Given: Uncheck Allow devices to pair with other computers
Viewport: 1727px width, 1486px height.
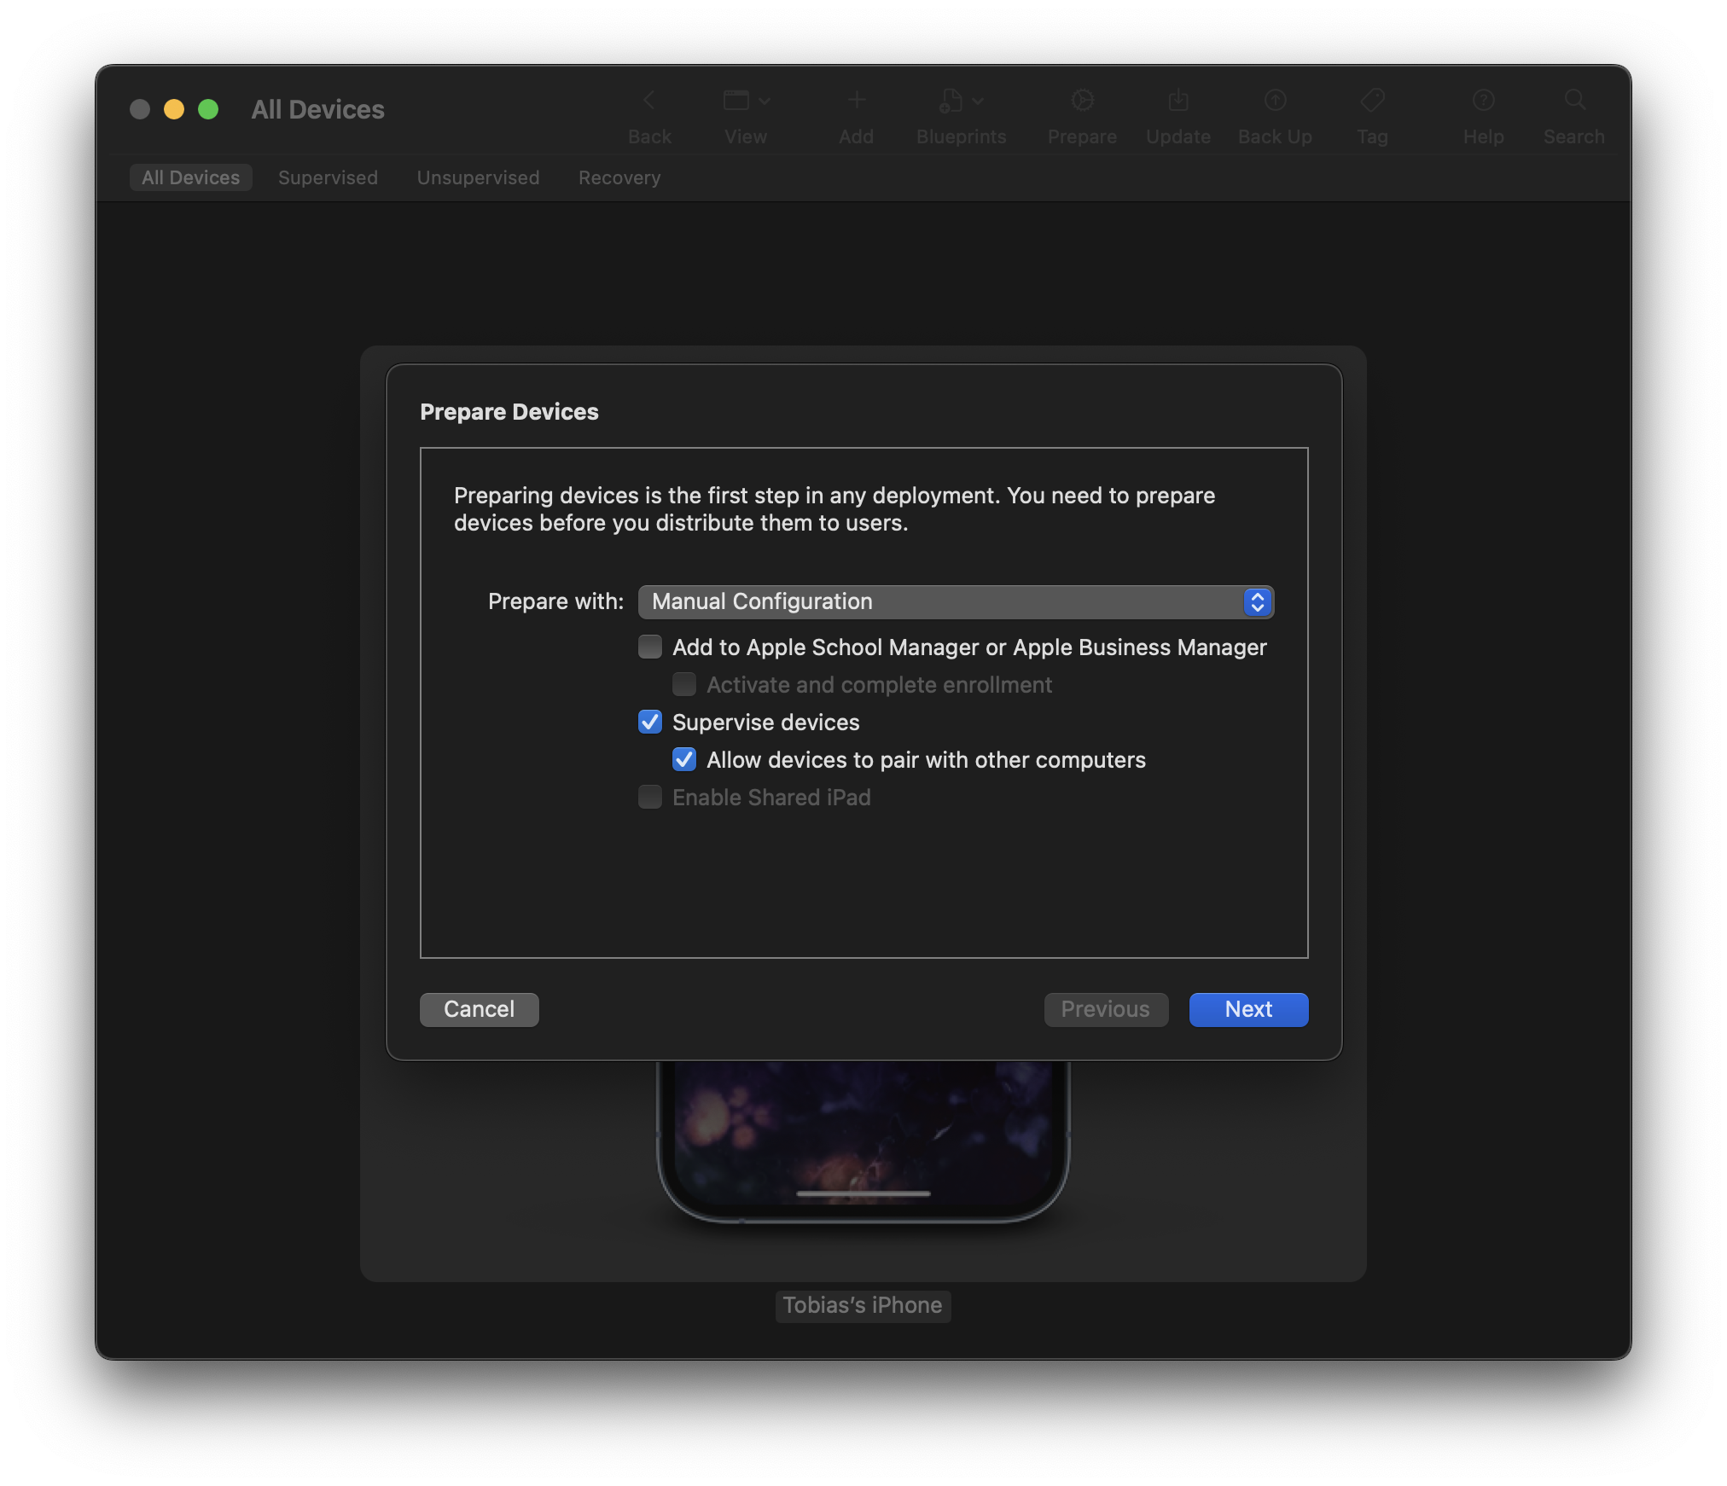Looking at the screenshot, I should 683,759.
